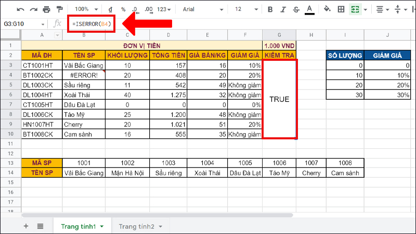416x234 pixels.
Task: Toggle bold formatting
Action: (x=270, y=9)
